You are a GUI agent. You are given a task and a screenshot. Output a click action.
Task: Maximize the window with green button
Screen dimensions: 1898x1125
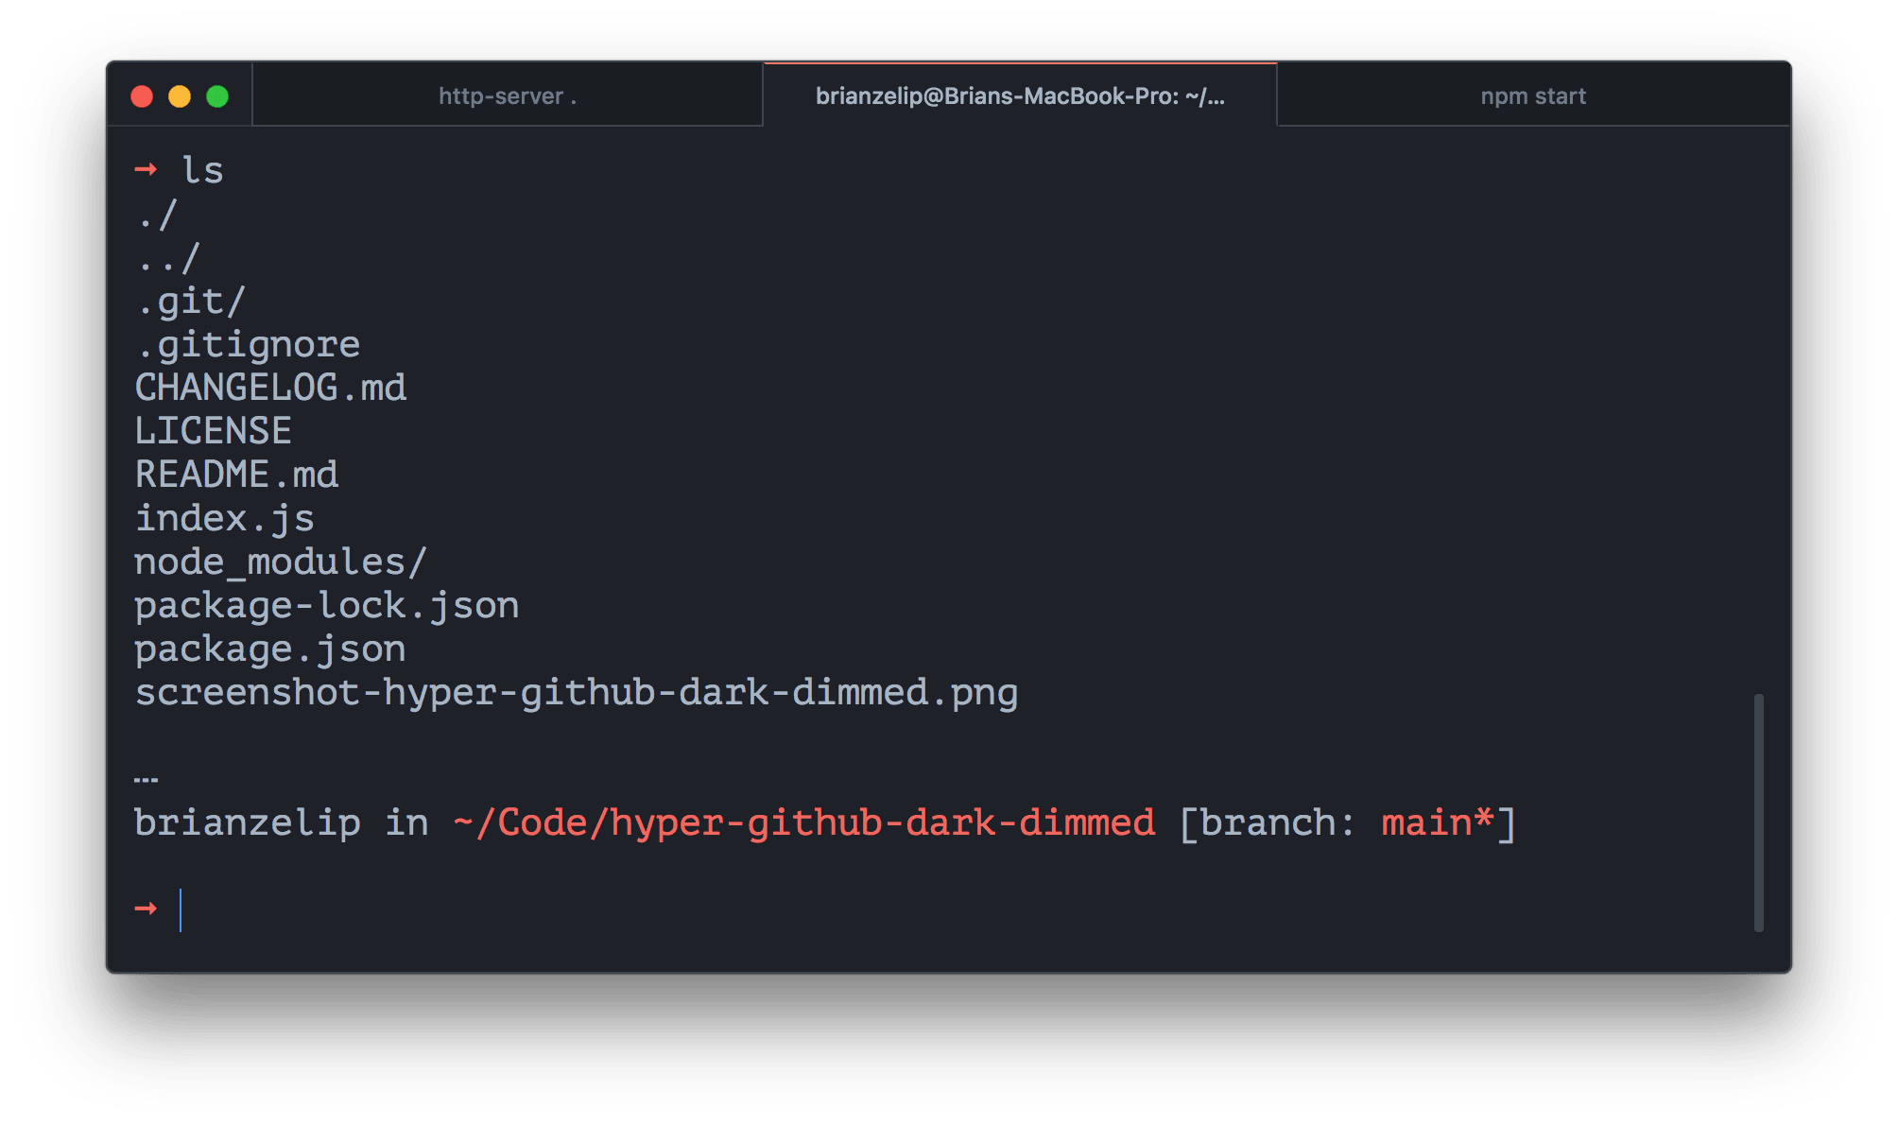(x=217, y=96)
